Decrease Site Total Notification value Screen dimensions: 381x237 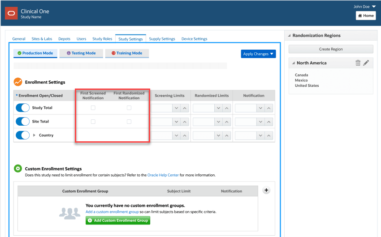[x=260, y=122]
